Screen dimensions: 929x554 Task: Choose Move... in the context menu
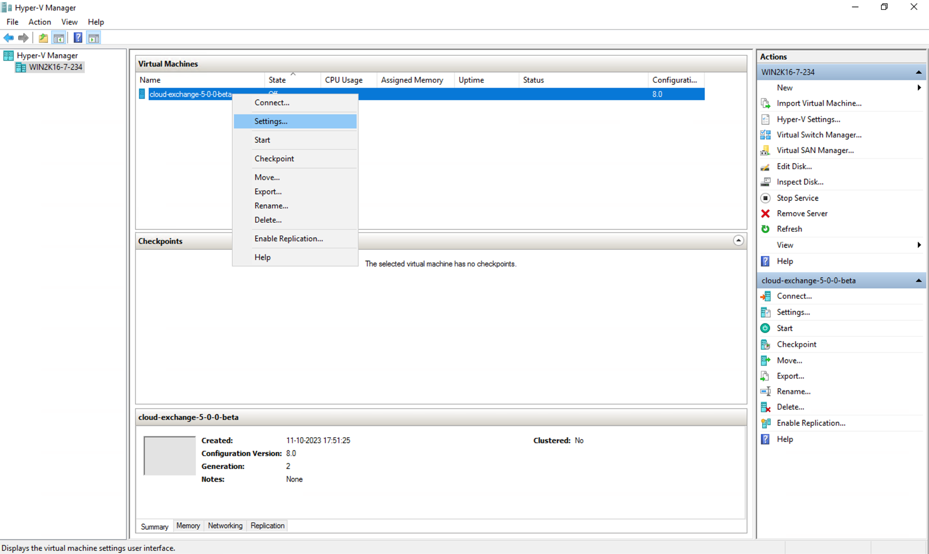(x=295, y=177)
